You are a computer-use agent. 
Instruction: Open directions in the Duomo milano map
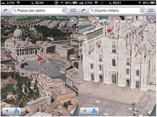pos(83,10)
